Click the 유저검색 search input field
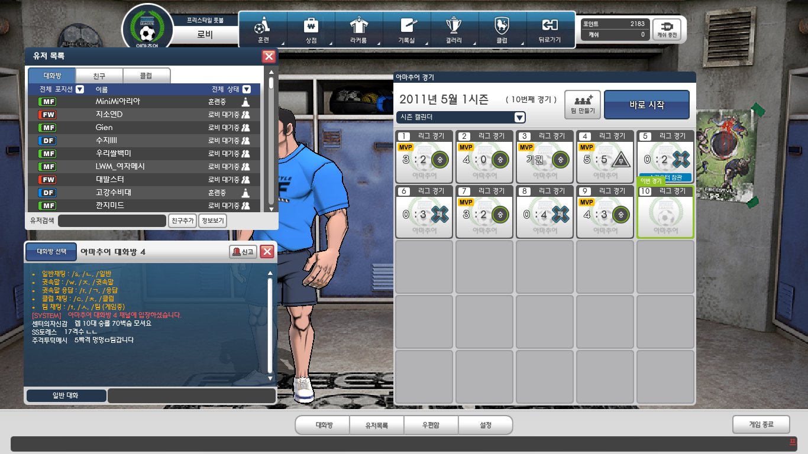The width and height of the screenshot is (808, 454). pos(112,220)
